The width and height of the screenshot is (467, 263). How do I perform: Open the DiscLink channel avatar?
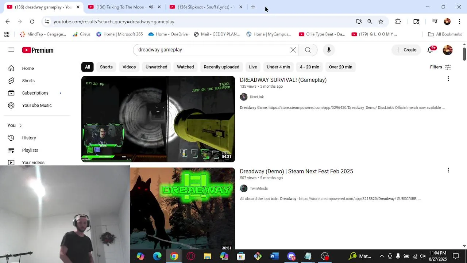(x=244, y=97)
